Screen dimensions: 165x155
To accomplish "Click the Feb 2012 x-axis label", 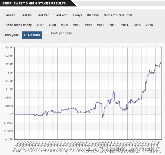I will pos(16,147).
